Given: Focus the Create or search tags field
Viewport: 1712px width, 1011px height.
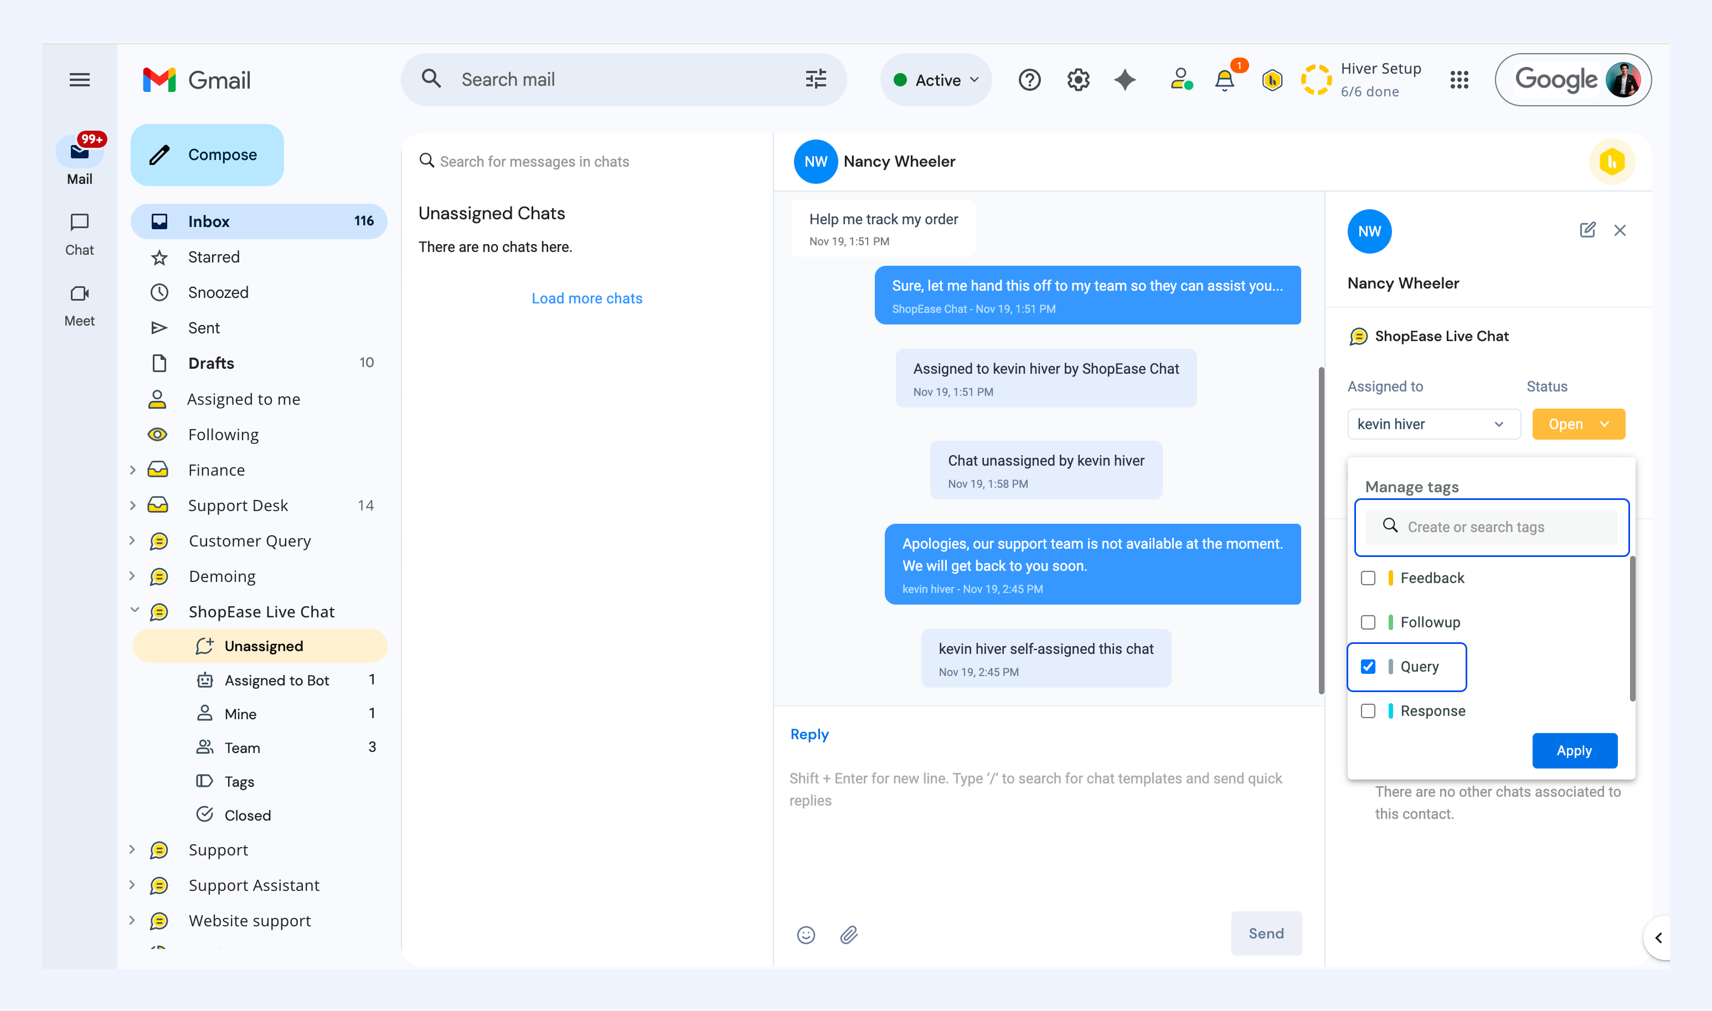Looking at the screenshot, I should point(1491,527).
